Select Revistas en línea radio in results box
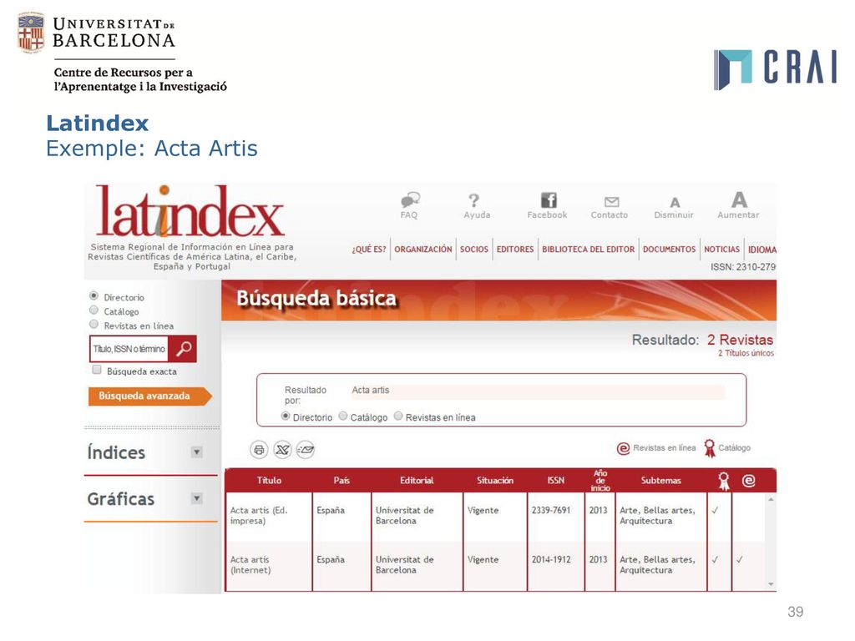This screenshot has height=641, width=855. pos(398,416)
